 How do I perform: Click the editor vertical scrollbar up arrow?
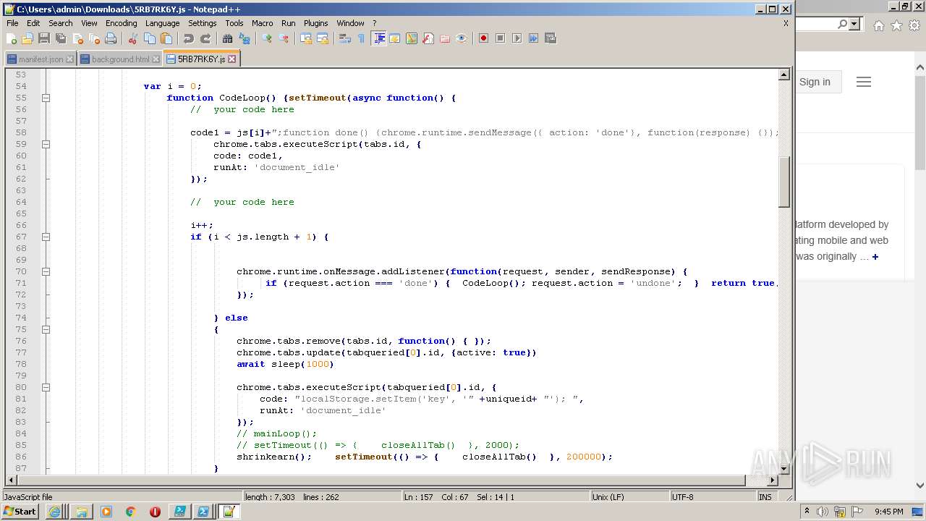click(784, 75)
